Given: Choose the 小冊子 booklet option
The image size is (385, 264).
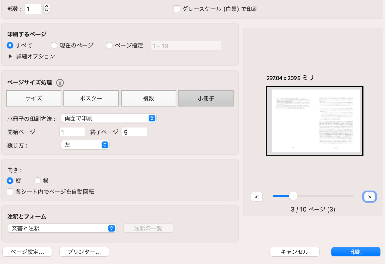Looking at the screenshot, I should point(206,98).
